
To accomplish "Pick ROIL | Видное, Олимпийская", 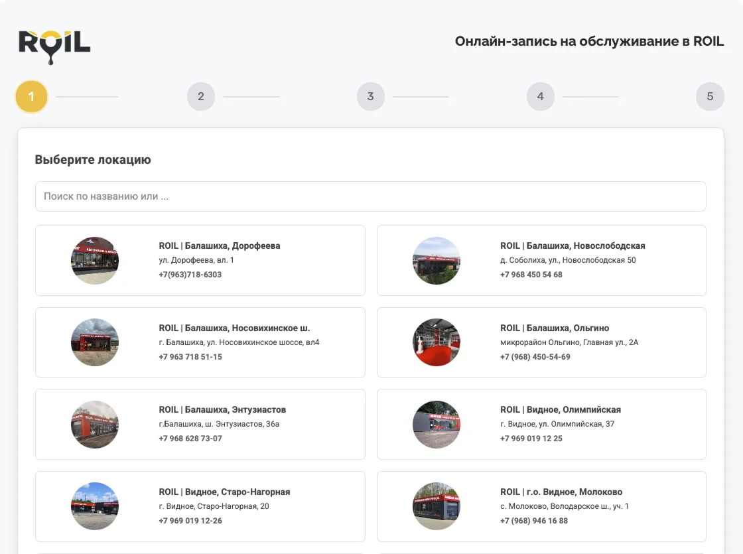I will pos(541,424).
